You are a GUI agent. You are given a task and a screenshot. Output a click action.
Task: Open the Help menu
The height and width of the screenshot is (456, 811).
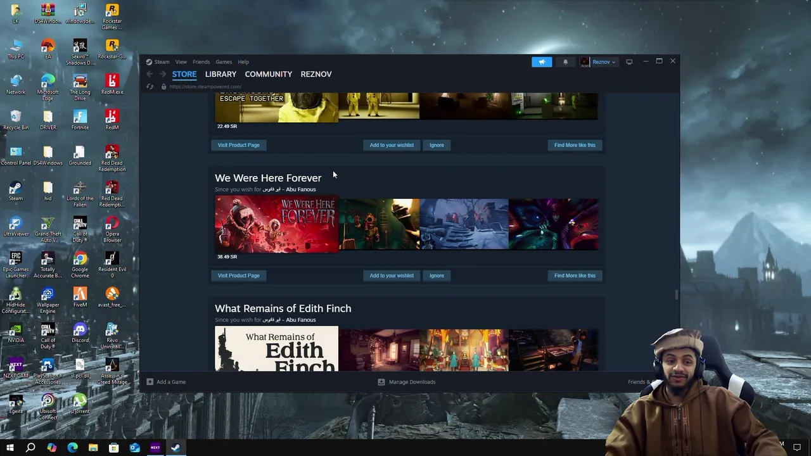[243, 62]
